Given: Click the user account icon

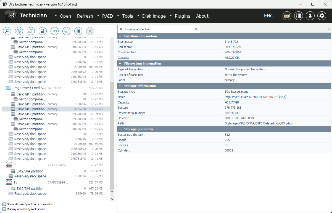Looking at the screenshot, I should coord(310,16).
